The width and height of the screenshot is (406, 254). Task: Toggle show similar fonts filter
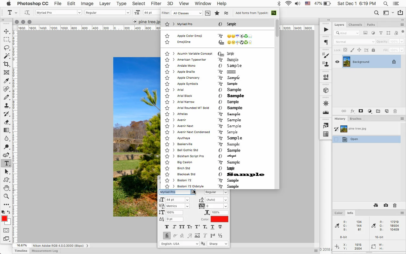(x=226, y=13)
